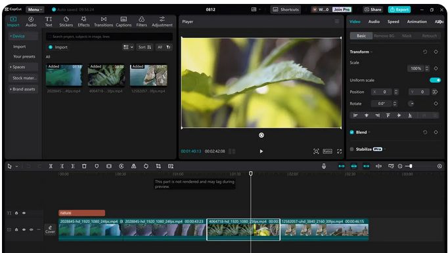Viewport: 448px width, 253px height.
Task: Open the media view mode dropdown
Action: [x=128, y=47]
